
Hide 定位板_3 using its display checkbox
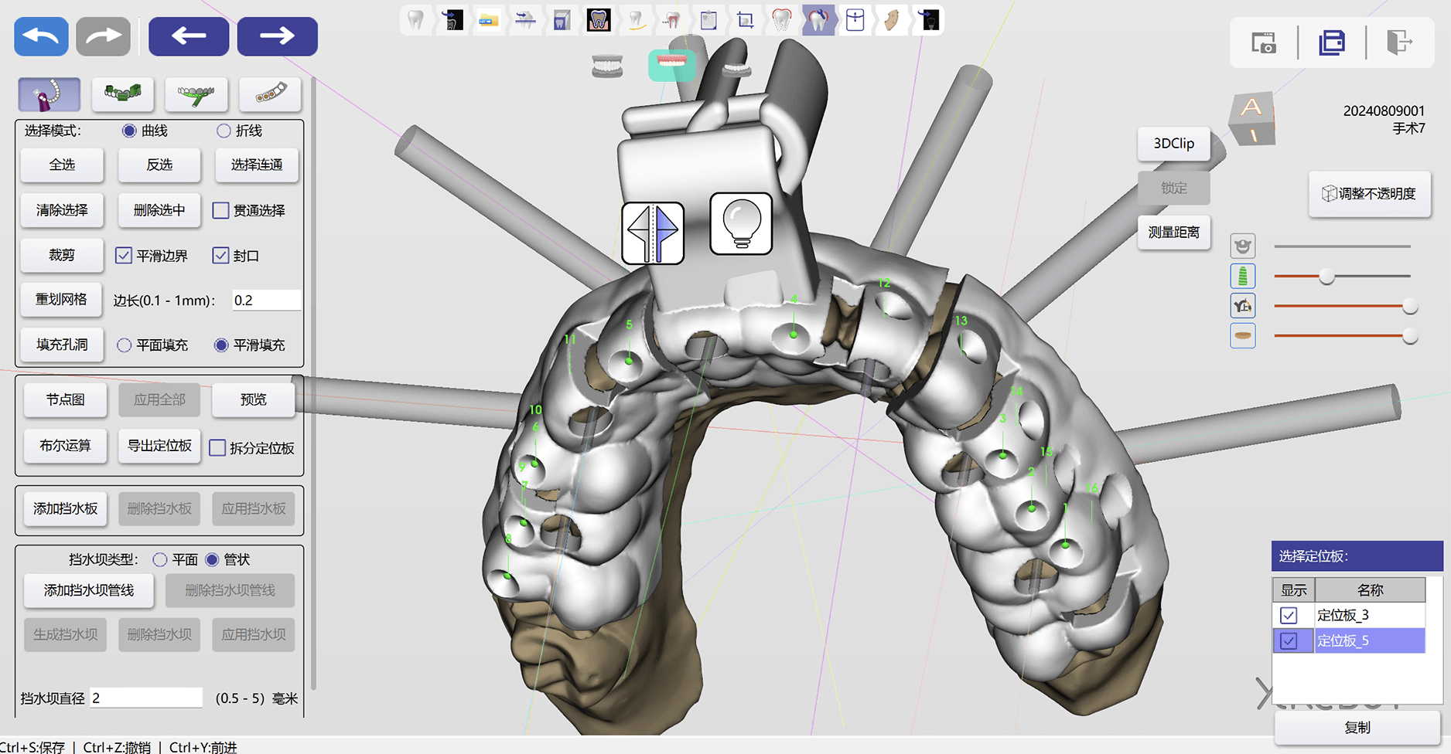pos(1289,615)
